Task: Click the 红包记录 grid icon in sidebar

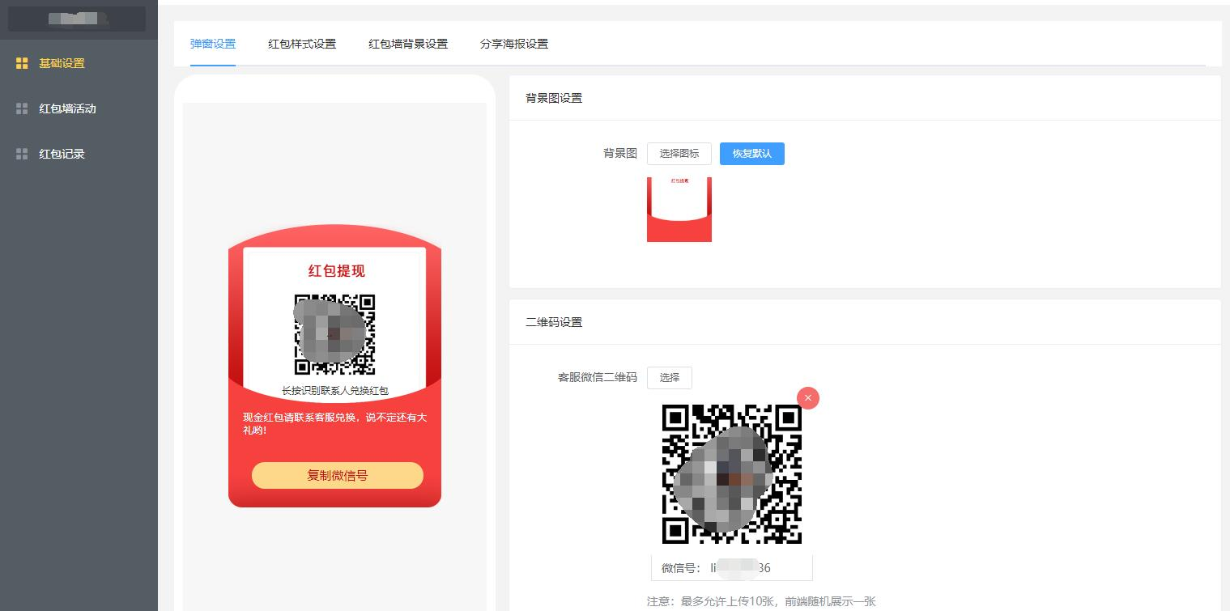Action: (22, 154)
